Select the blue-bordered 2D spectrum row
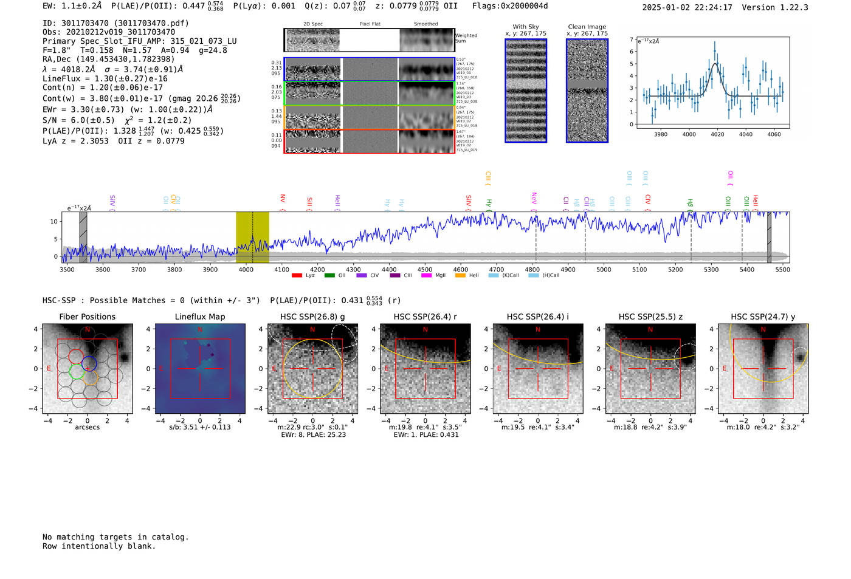This screenshot has width=851, height=579. [370, 69]
